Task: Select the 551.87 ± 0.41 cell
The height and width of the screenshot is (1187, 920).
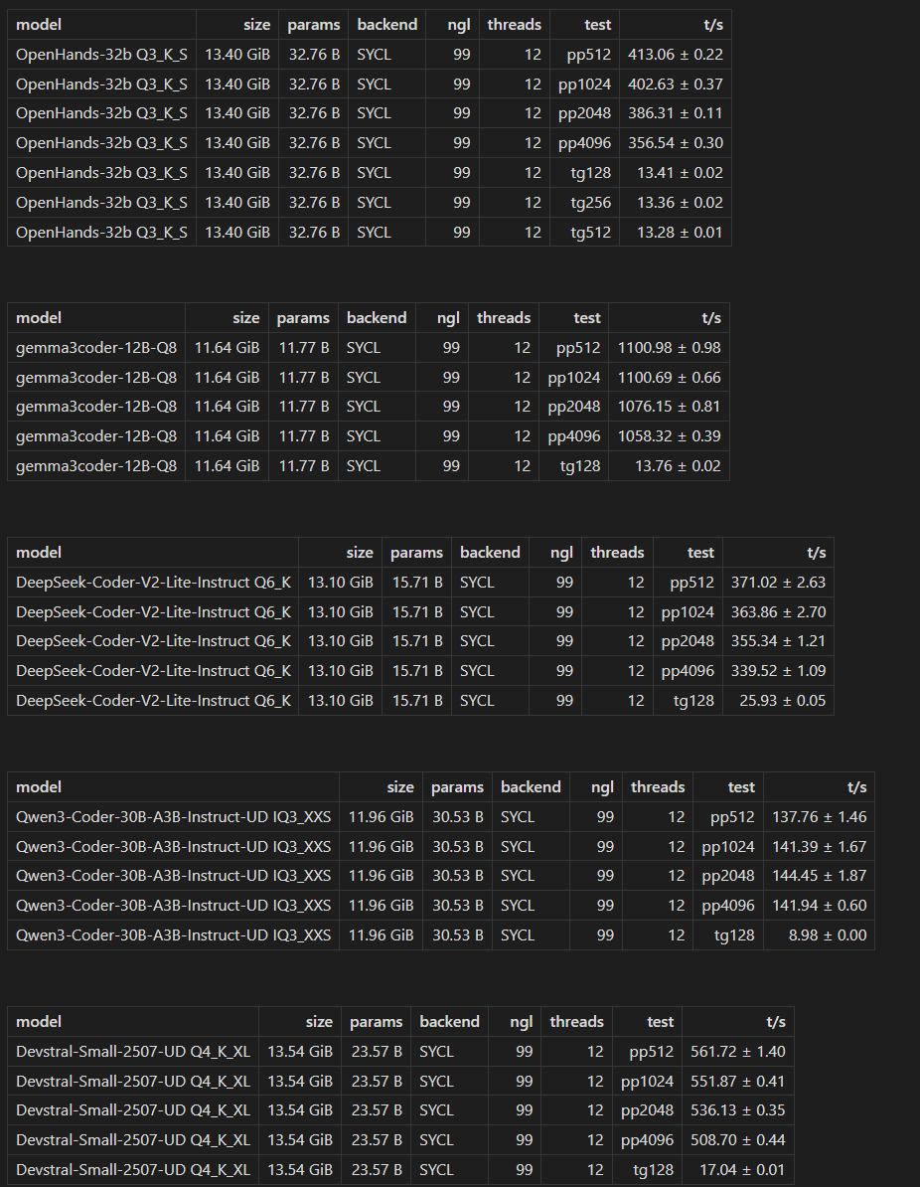Action: (x=737, y=1081)
